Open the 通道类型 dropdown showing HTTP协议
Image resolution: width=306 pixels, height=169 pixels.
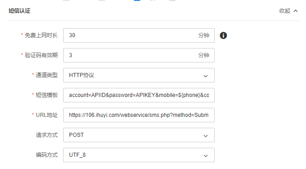[x=139, y=75]
